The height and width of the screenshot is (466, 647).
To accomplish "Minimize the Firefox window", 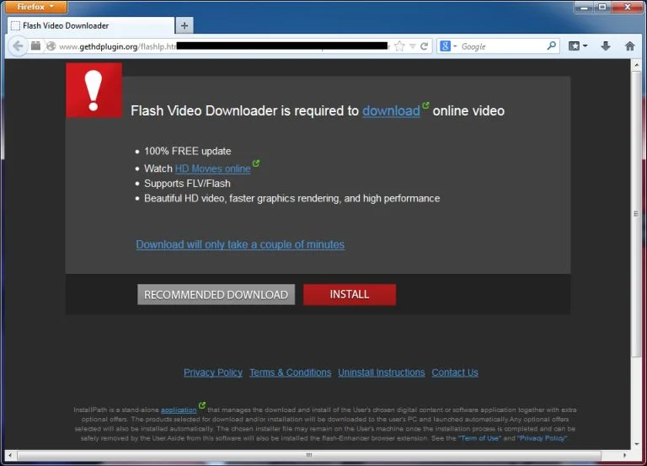I will pyautogui.click(x=584, y=7).
